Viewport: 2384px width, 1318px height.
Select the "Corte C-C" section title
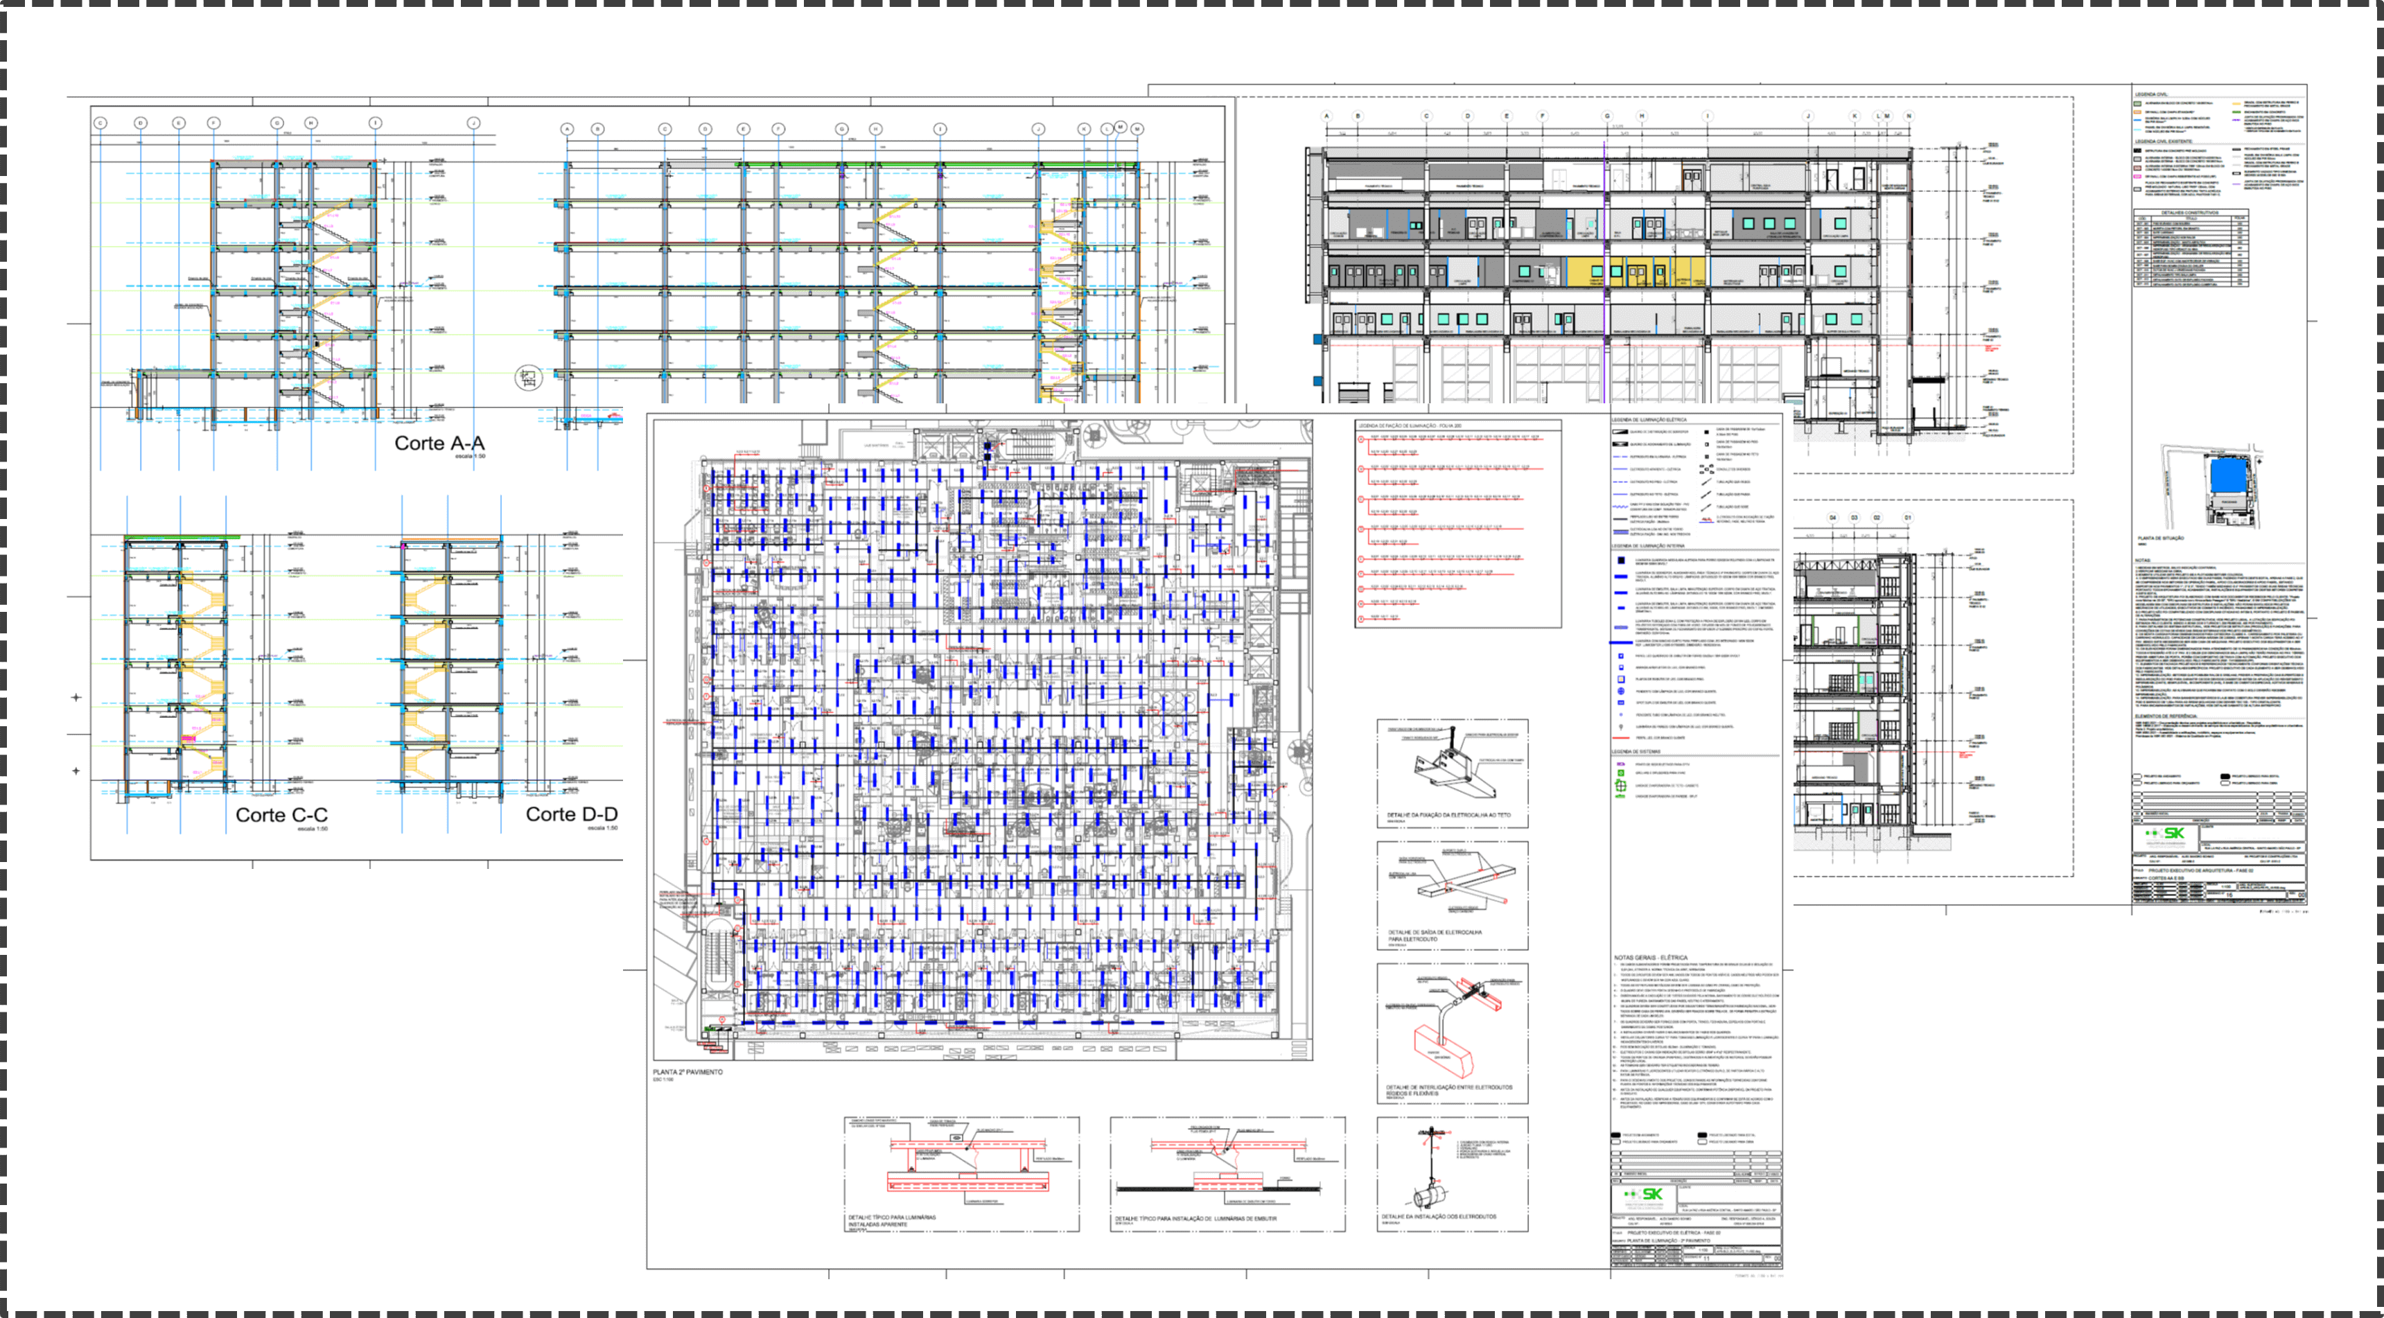pyautogui.click(x=281, y=814)
